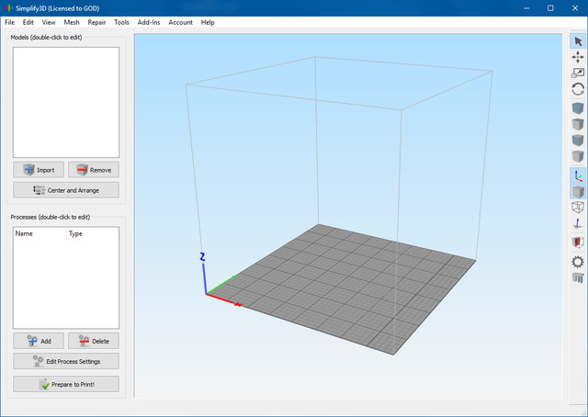Open the cross section view icon
Screen dimensions: 588x417
[578, 242]
